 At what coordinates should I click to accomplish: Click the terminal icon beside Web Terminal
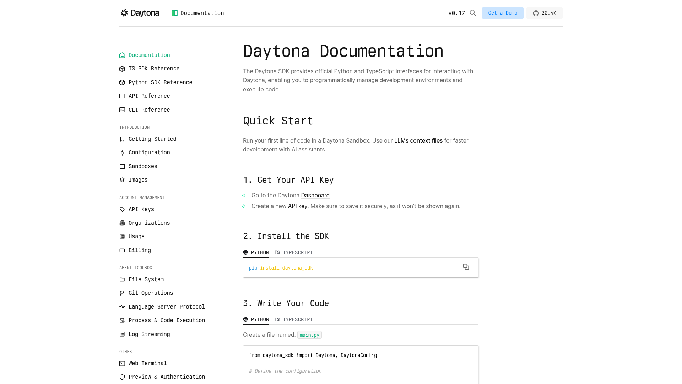point(122,363)
